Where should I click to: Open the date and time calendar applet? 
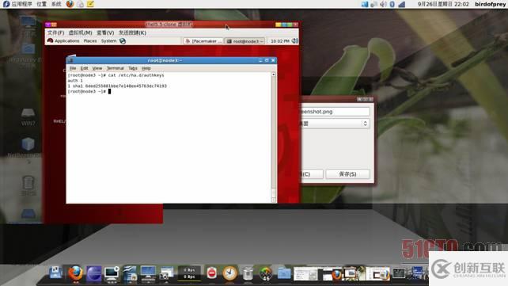(x=443, y=4)
